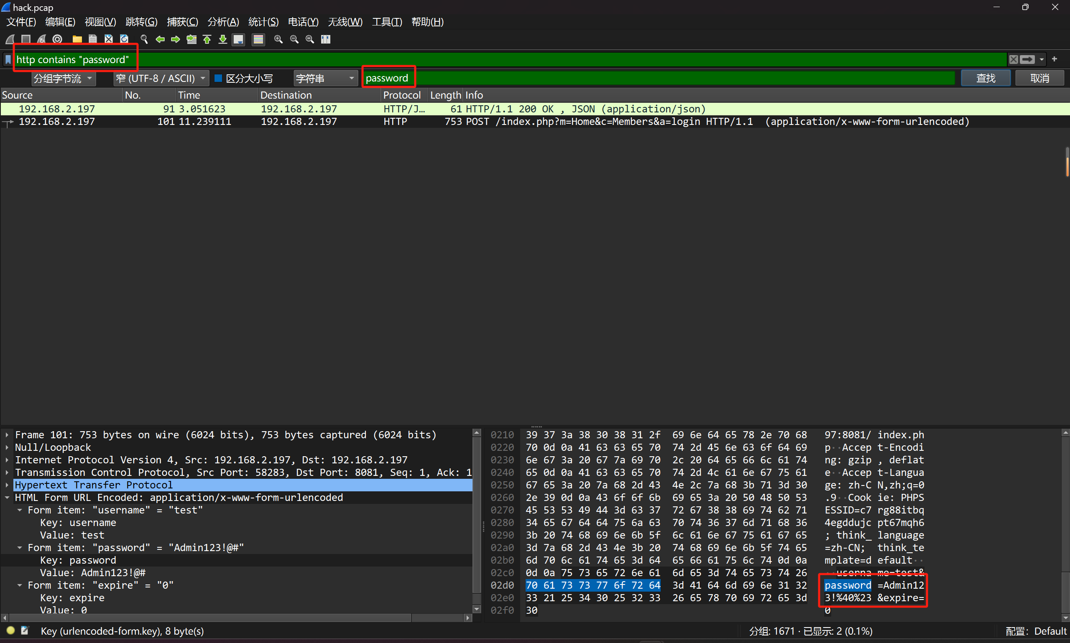The image size is (1070, 643).
Task: Collapse the HTML Form URL Encoded row
Action: point(8,498)
